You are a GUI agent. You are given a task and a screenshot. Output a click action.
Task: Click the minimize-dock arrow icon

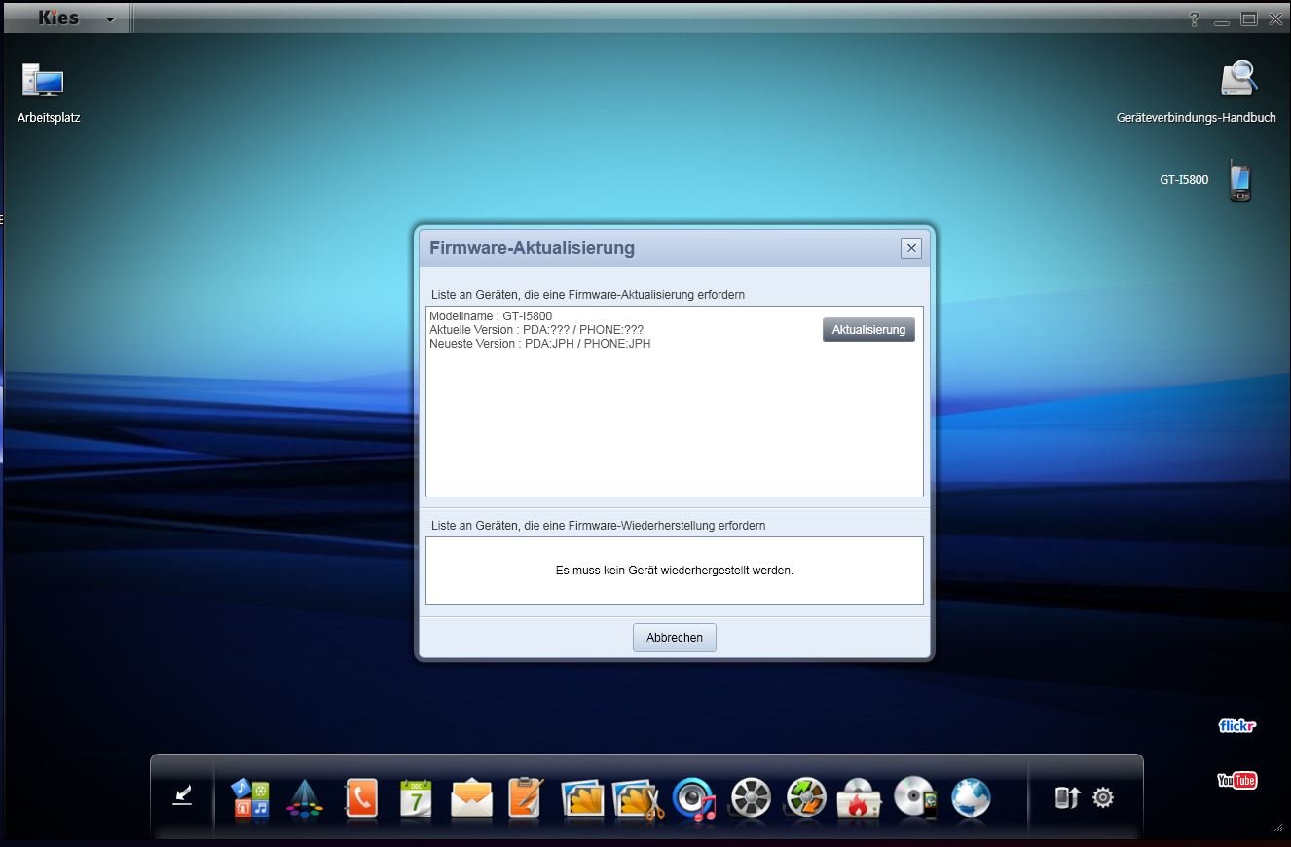click(x=182, y=796)
